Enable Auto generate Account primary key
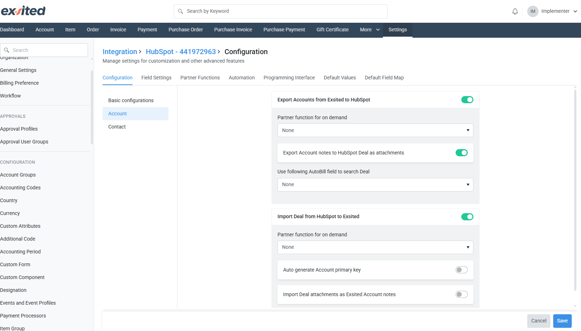 pos(461,270)
